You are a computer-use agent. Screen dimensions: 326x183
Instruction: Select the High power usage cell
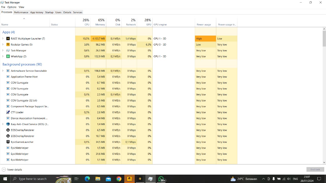(206, 39)
